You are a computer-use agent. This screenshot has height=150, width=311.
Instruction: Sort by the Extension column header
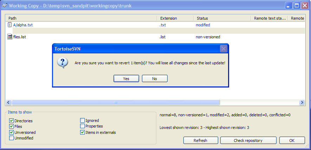click(x=175, y=18)
